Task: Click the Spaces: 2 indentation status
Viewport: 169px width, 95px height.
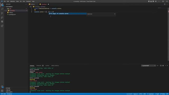Action: [x=135, y=94]
